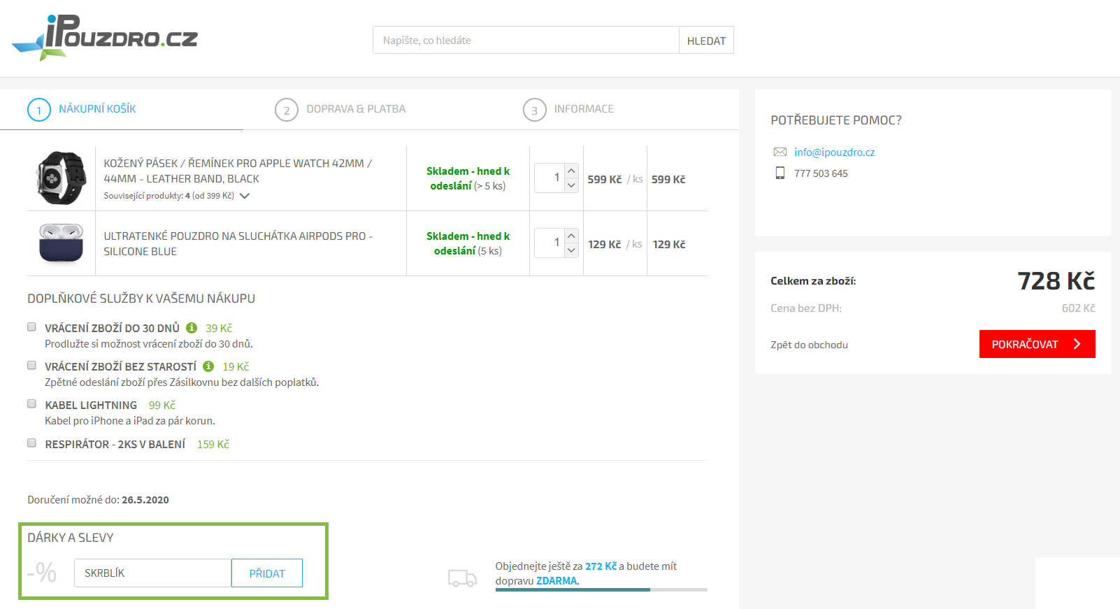Click the envelope email icon
This screenshot has height=609, width=1120.
click(x=780, y=152)
